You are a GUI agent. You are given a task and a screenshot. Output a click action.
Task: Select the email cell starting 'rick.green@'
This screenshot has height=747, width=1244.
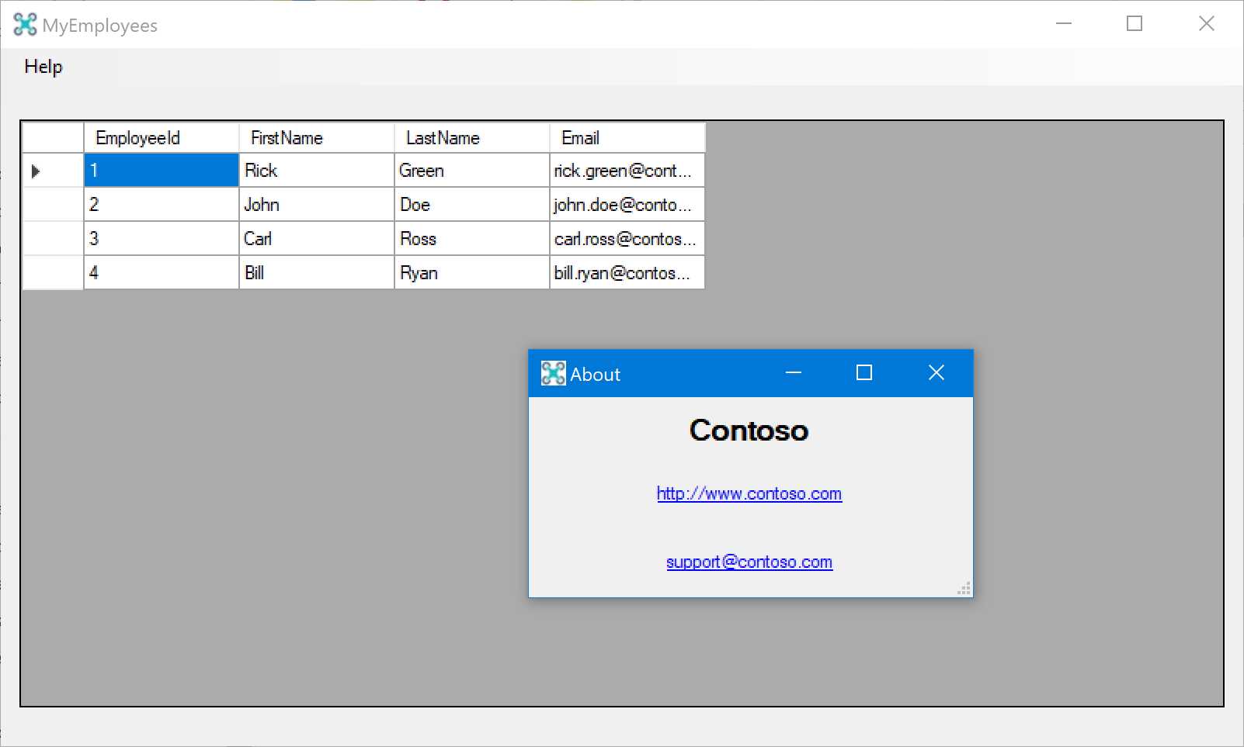(x=627, y=171)
